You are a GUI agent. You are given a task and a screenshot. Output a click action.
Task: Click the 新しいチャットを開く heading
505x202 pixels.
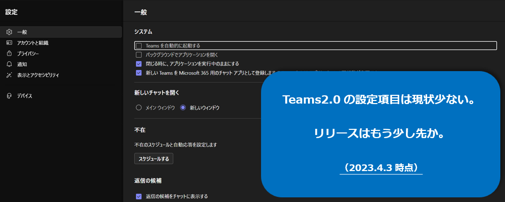[156, 93]
